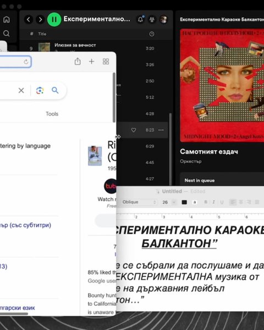
Task: Click Spotify track list scrollbar
Action: pyautogui.click(x=170, y=149)
